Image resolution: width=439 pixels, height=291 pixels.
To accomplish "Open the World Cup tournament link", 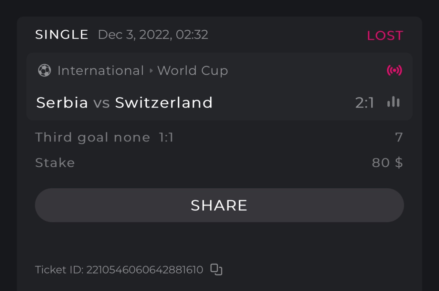I will click(x=192, y=71).
